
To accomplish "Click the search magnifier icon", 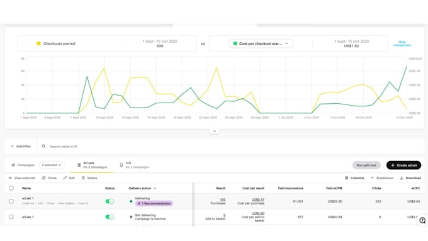I will [x=43, y=146].
